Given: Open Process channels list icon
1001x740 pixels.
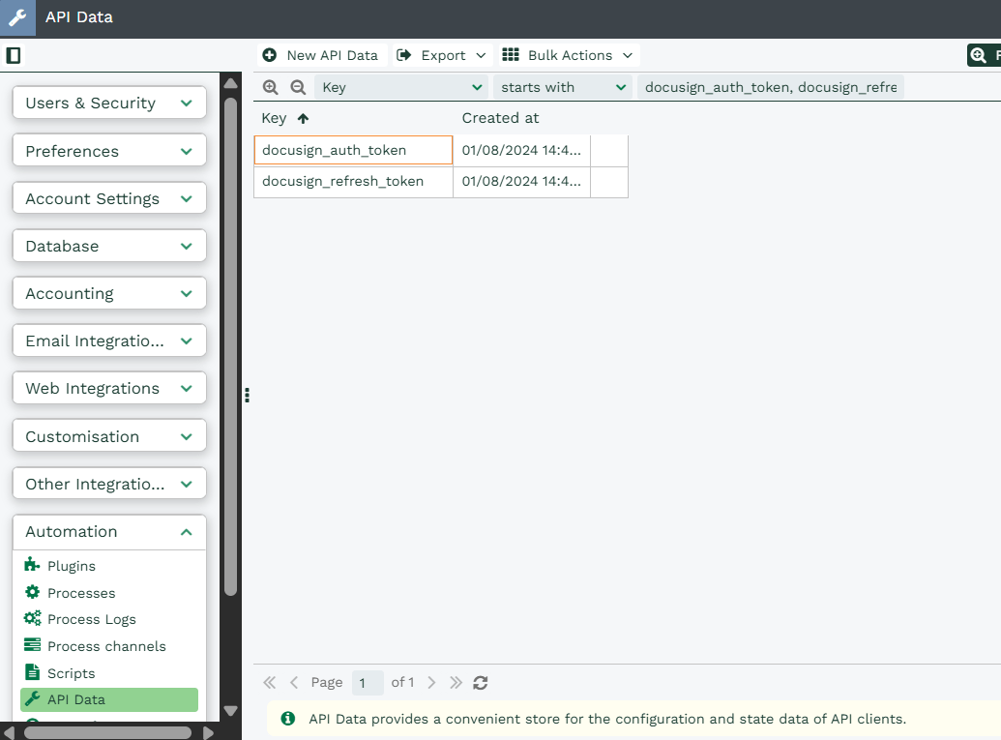Looking at the screenshot, I should pos(32,645).
